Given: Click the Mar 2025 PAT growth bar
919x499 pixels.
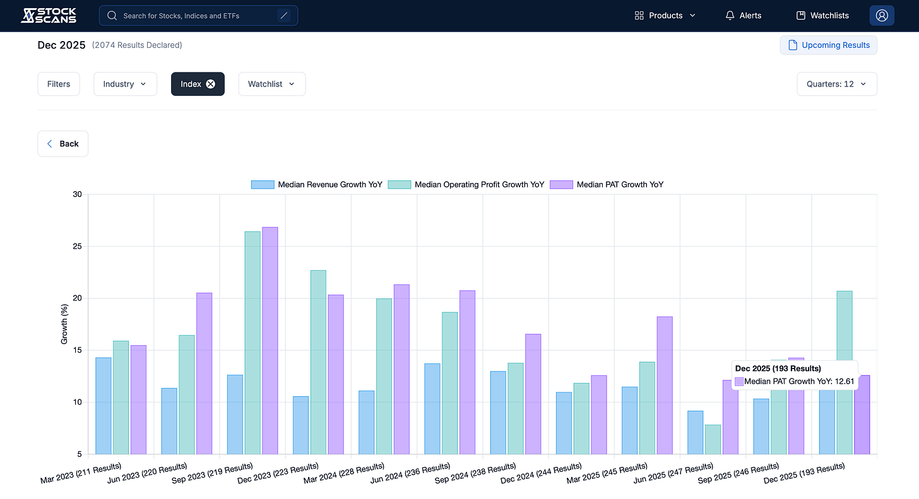Looking at the screenshot, I should point(665,385).
